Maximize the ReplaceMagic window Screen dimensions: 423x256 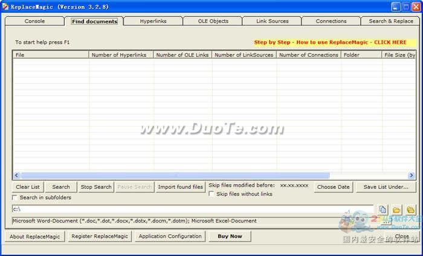click(405, 7)
